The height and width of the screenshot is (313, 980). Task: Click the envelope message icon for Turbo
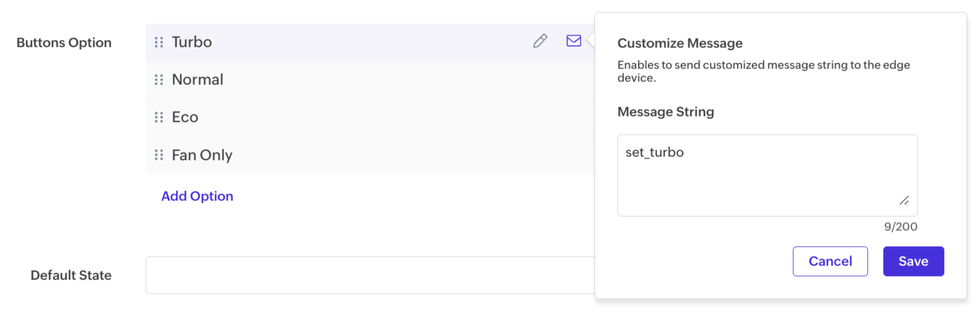tap(574, 40)
